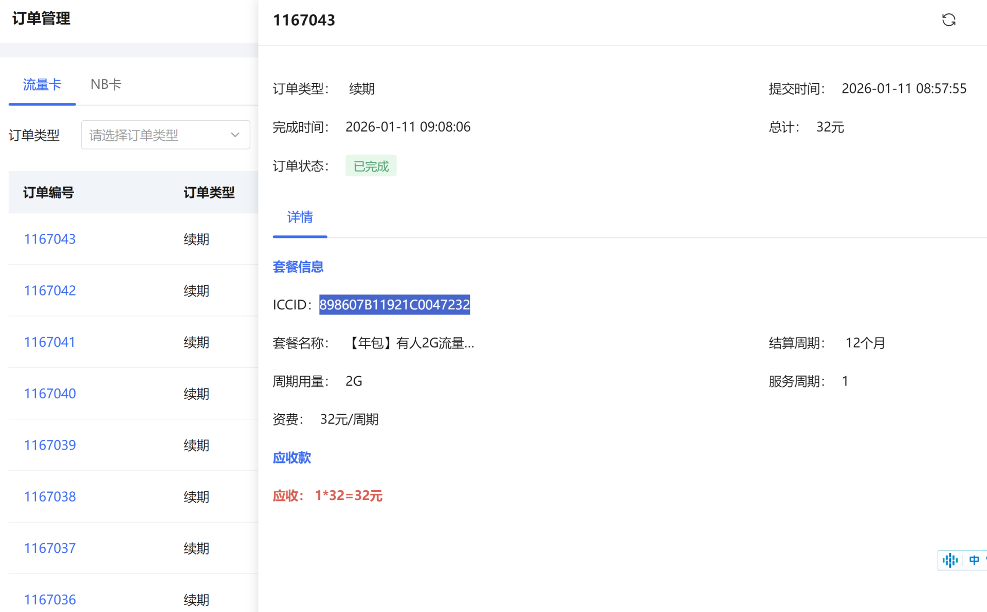Open order 1167038 link
This screenshot has height=612, width=987.
50,496
